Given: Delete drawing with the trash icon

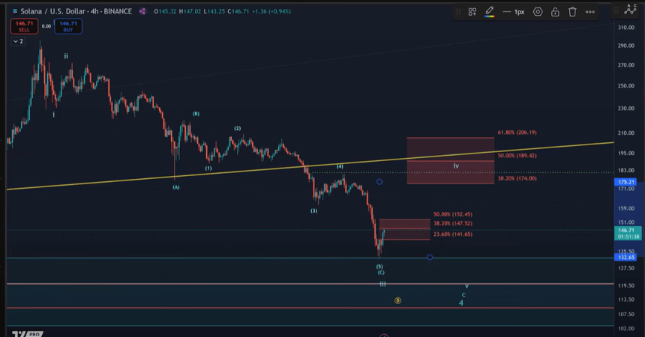Looking at the screenshot, I should pos(572,12).
